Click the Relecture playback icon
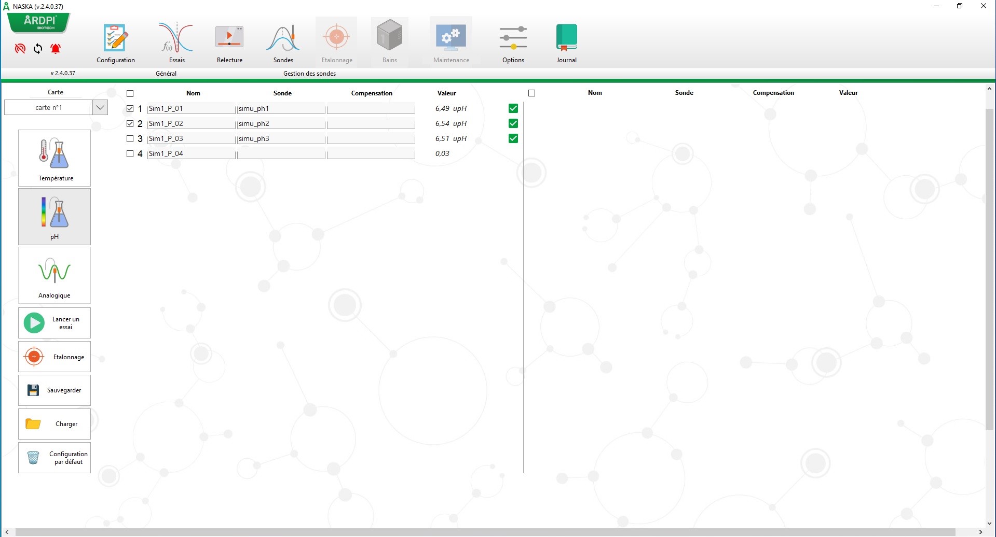Image resolution: width=996 pixels, height=537 pixels. pyautogui.click(x=229, y=38)
